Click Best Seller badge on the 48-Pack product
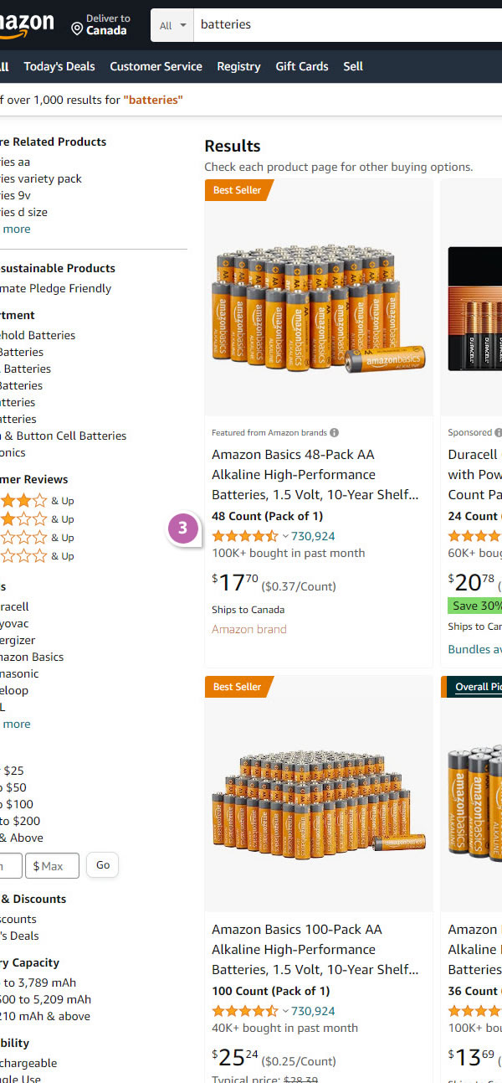 pyautogui.click(x=237, y=190)
